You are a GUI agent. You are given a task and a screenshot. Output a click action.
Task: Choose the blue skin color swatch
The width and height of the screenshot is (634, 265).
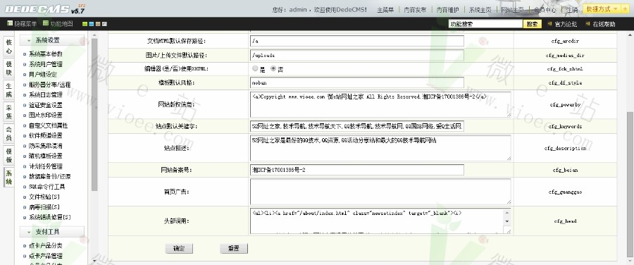point(91,24)
